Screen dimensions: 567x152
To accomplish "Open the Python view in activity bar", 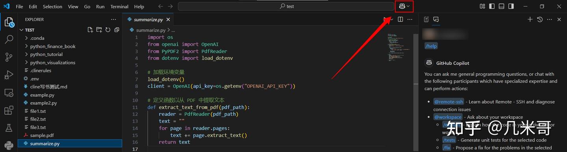I will [x=9, y=145].
